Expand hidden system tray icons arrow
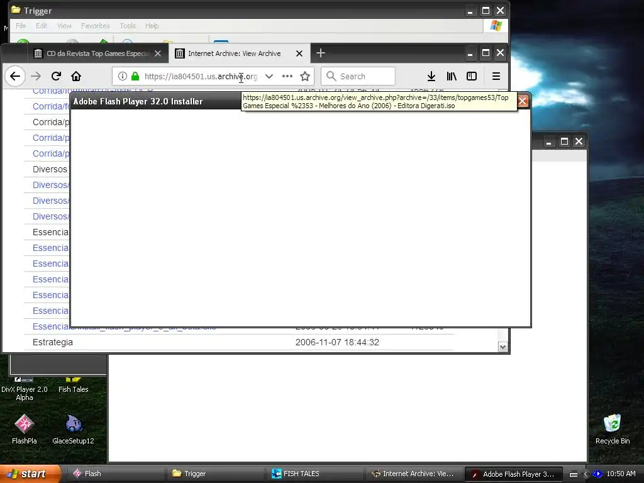Screen dimensions: 644x483 (586, 474)
